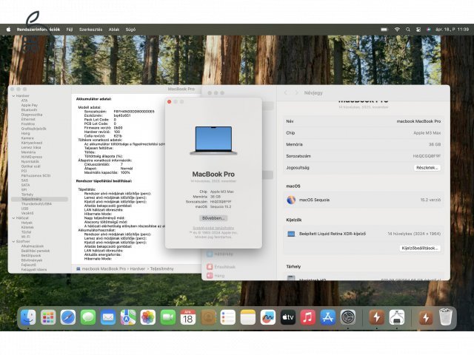Launch FaceTime from the dock
This screenshot has width=474, height=355.
168,317
